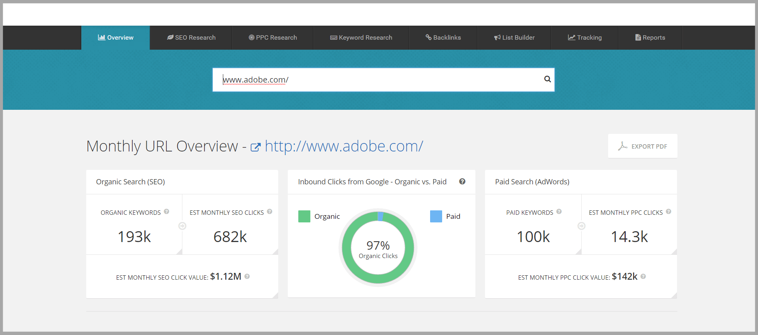The height and width of the screenshot is (335, 758).
Task: Click help icon beside SEO Click Value
Action: 247,276
